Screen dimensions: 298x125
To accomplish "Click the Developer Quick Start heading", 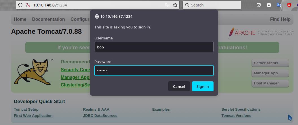I will point(39,102).
